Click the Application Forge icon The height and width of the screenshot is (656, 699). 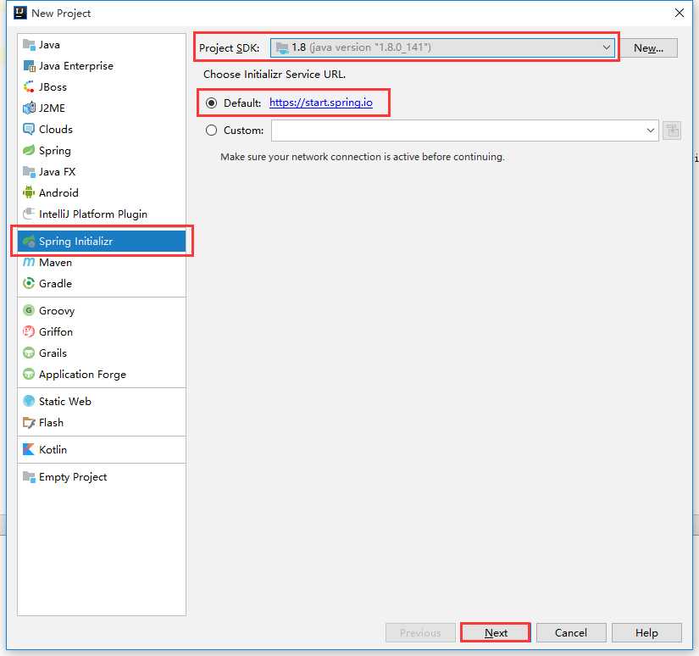tap(29, 374)
